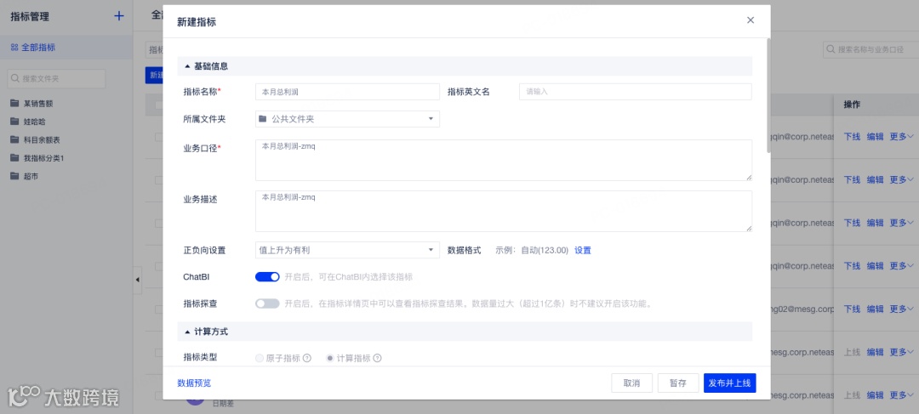The image size is (919, 414).
Task: Click the folder icon of 我指标分类1
Action: coord(14,158)
